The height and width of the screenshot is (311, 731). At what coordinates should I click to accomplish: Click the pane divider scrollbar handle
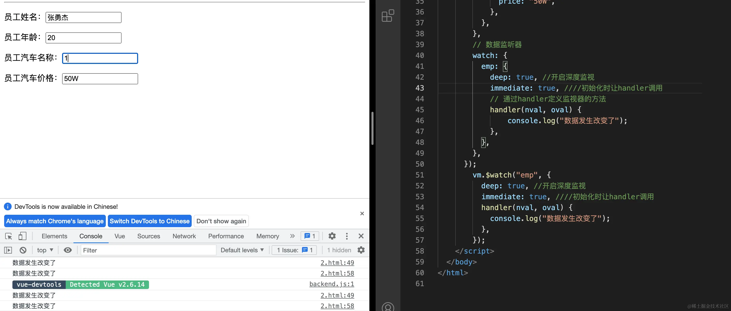[372, 128]
